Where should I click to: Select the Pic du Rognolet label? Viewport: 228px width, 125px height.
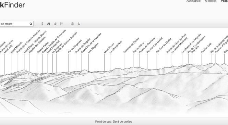(x=75, y=47)
